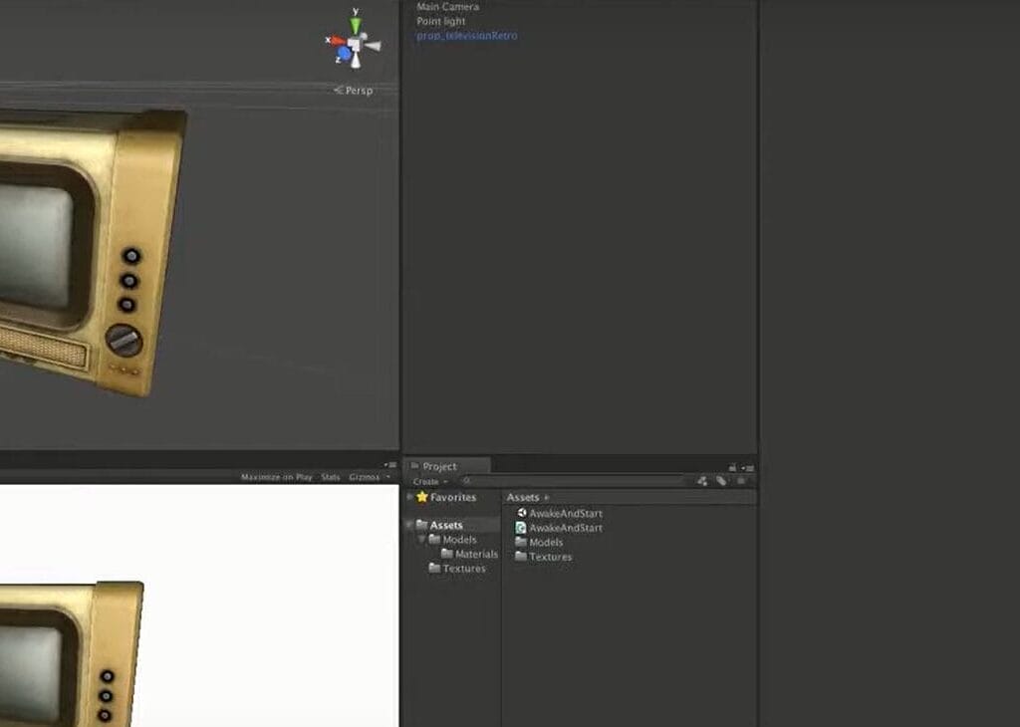Toggle the Project panel lock icon
This screenshot has height=727, width=1020.
tap(732, 467)
